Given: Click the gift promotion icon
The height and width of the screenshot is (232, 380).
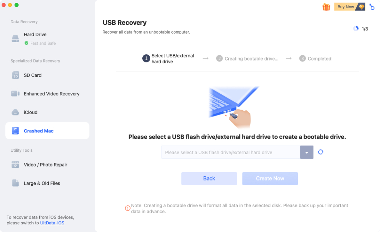Looking at the screenshot, I should point(326,7).
